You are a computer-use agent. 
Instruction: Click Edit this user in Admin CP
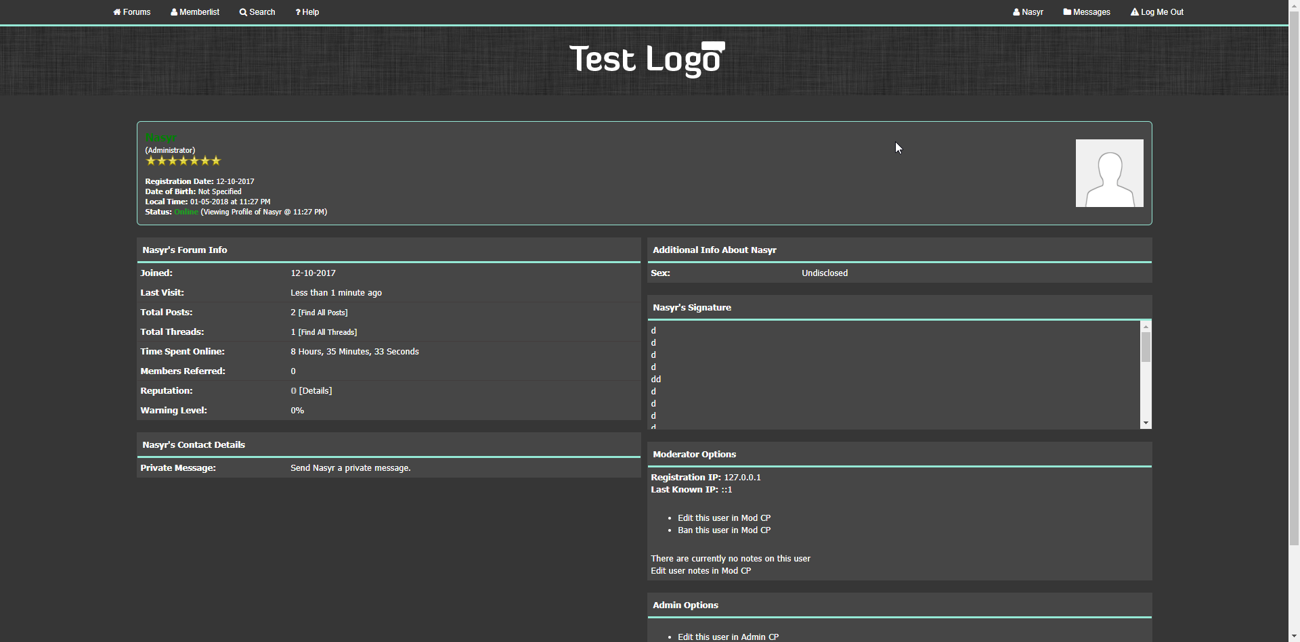pyautogui.click(x=728, y=637)
